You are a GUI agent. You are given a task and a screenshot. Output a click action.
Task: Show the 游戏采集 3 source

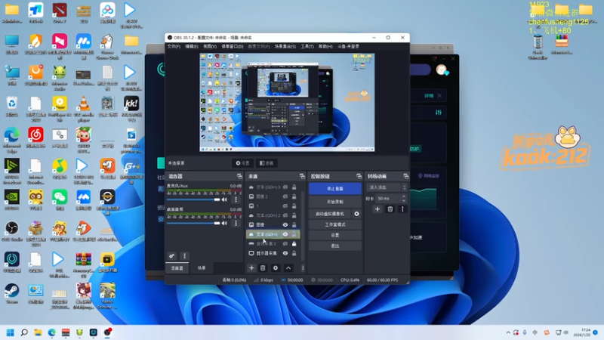[285, 243]
